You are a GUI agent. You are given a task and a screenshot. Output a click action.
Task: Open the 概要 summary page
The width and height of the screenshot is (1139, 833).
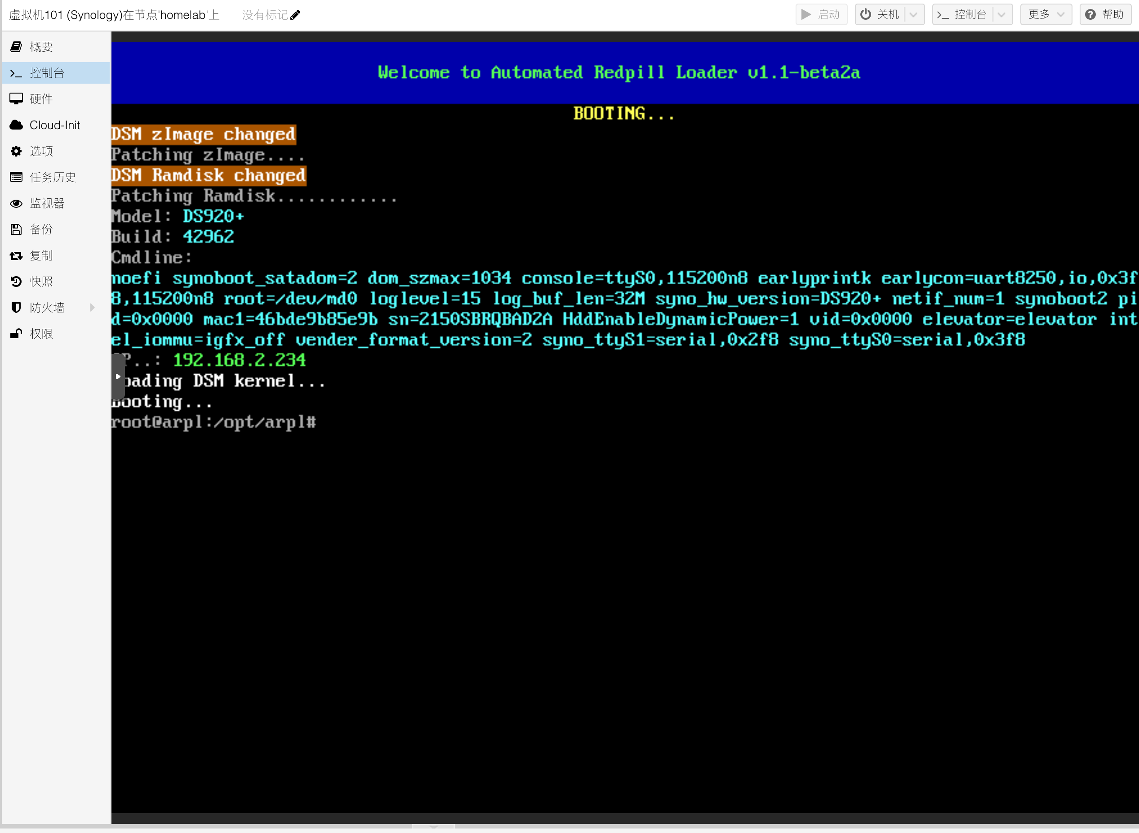coord(55,47)
